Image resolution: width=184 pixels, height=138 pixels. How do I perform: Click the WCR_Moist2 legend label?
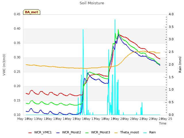click(x=72, y=132)
